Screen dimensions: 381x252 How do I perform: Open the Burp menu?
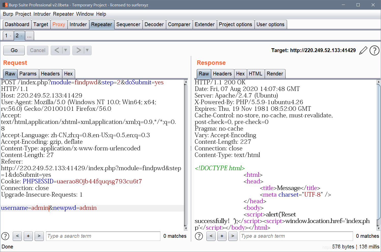tap(8, 14)
